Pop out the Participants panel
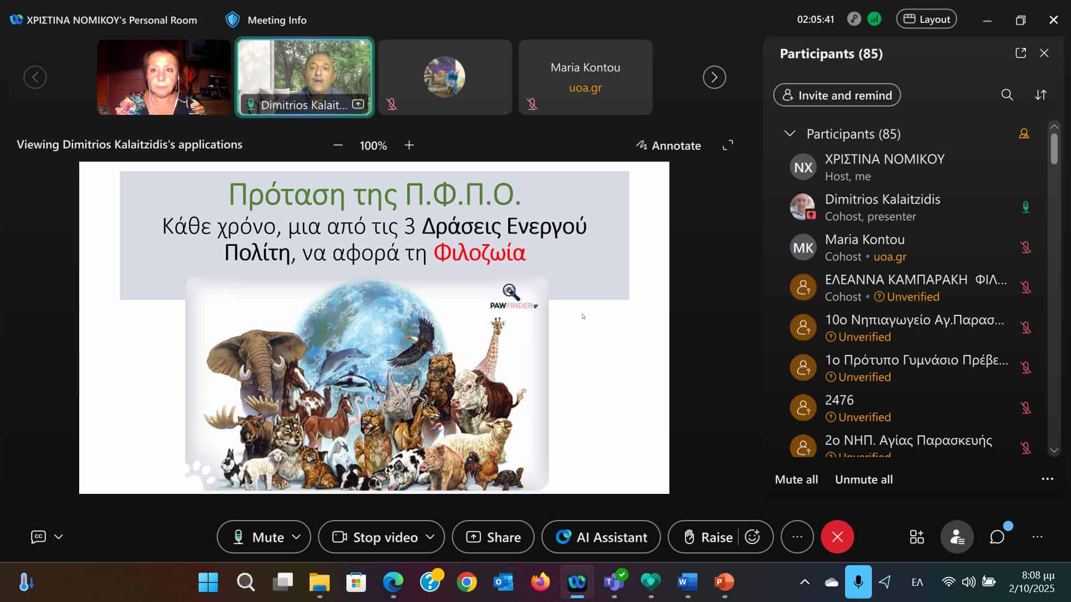 [1021, 53]
